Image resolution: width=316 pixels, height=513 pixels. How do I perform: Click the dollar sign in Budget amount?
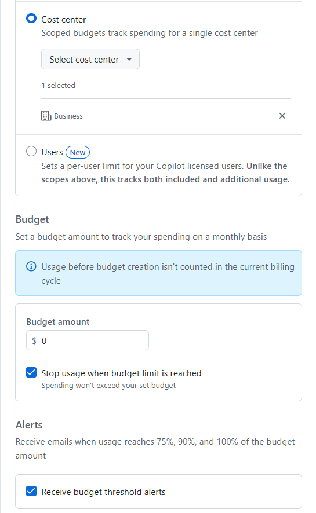34,340
